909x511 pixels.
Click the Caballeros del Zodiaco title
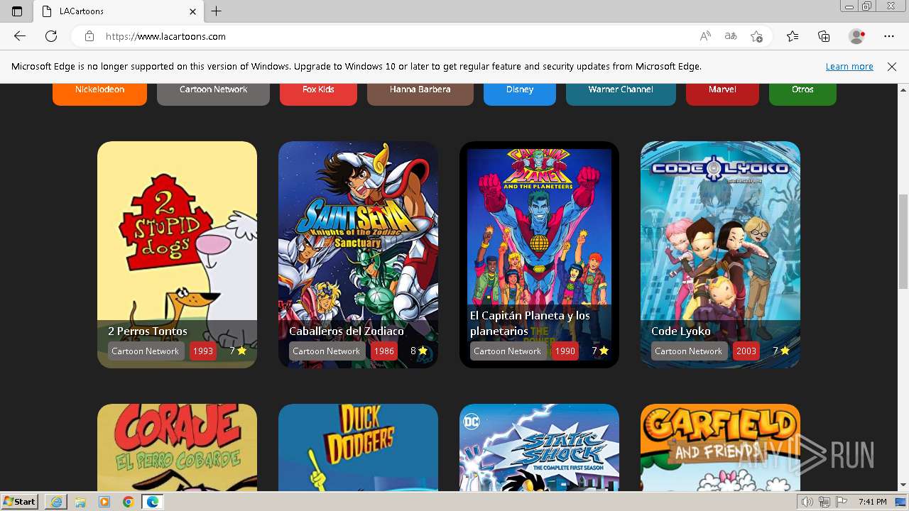(346, 331)
